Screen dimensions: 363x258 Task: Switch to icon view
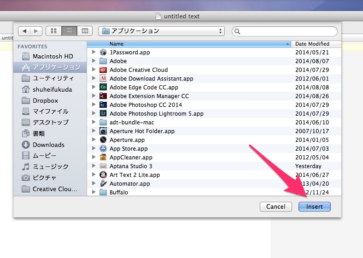(54, 31)
